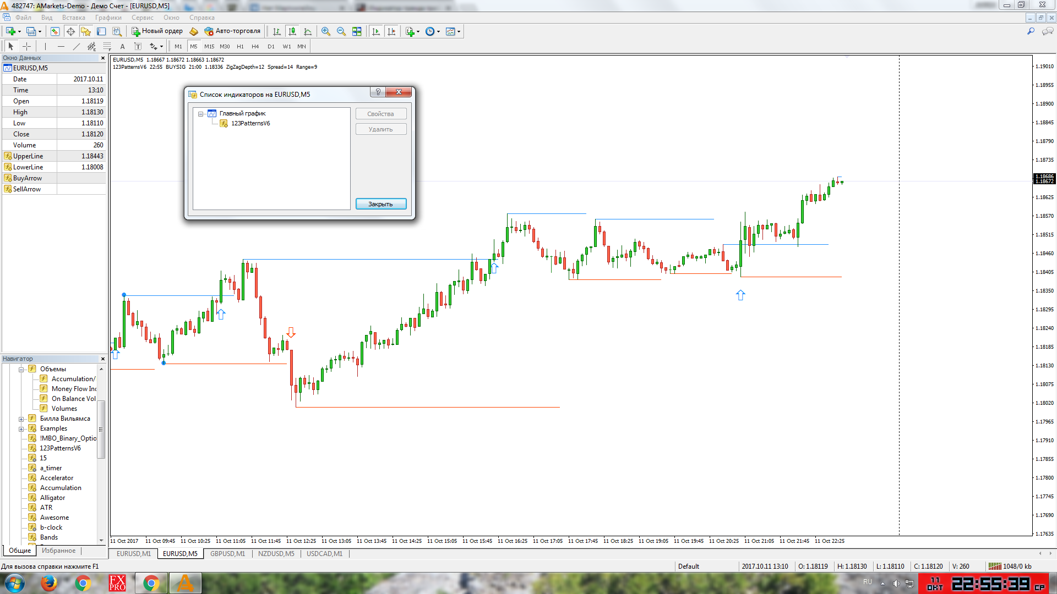The width and height of the screenshot is (1057, 594).
Task: Select the text label 'T' tool
Action: pyautogui.click(x=138, y=46)
